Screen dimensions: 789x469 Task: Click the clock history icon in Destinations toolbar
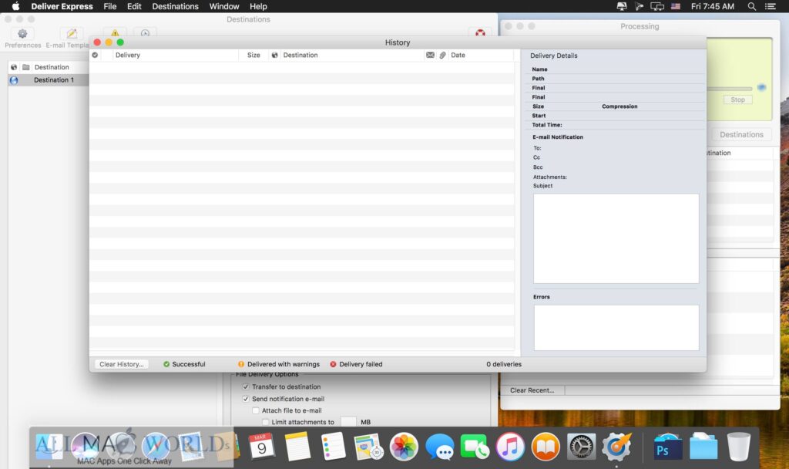pyautogui.click(x=145, y=32)
